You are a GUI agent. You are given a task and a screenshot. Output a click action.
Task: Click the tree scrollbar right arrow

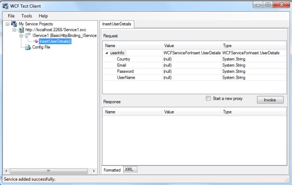tap(93, 171)
